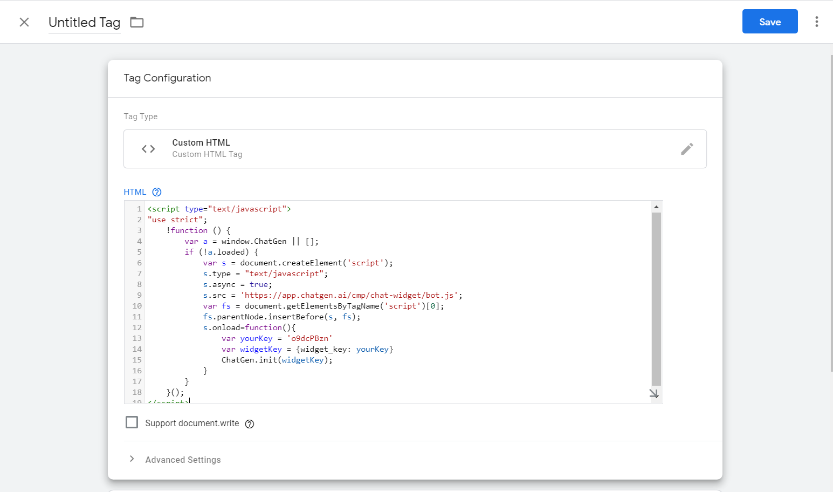Click the code editor resize arrow icon
The height and width of the screenshot is (492, 833).
(654, 394)
